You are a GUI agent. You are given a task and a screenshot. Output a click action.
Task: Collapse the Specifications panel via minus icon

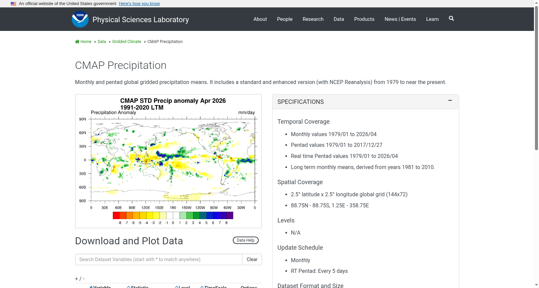pyautogui.click(x=450, y=100)
